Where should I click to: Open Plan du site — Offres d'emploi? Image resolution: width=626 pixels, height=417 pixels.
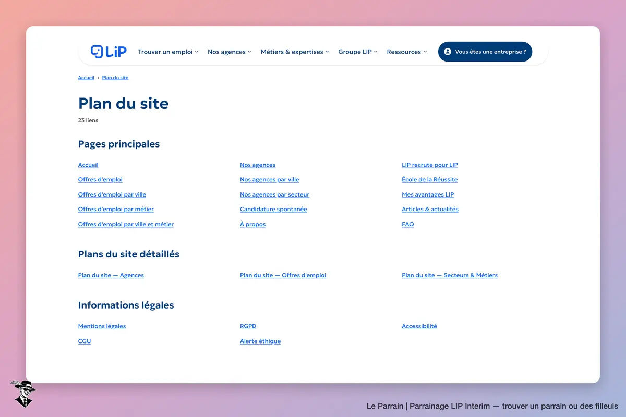coord(283,275)
